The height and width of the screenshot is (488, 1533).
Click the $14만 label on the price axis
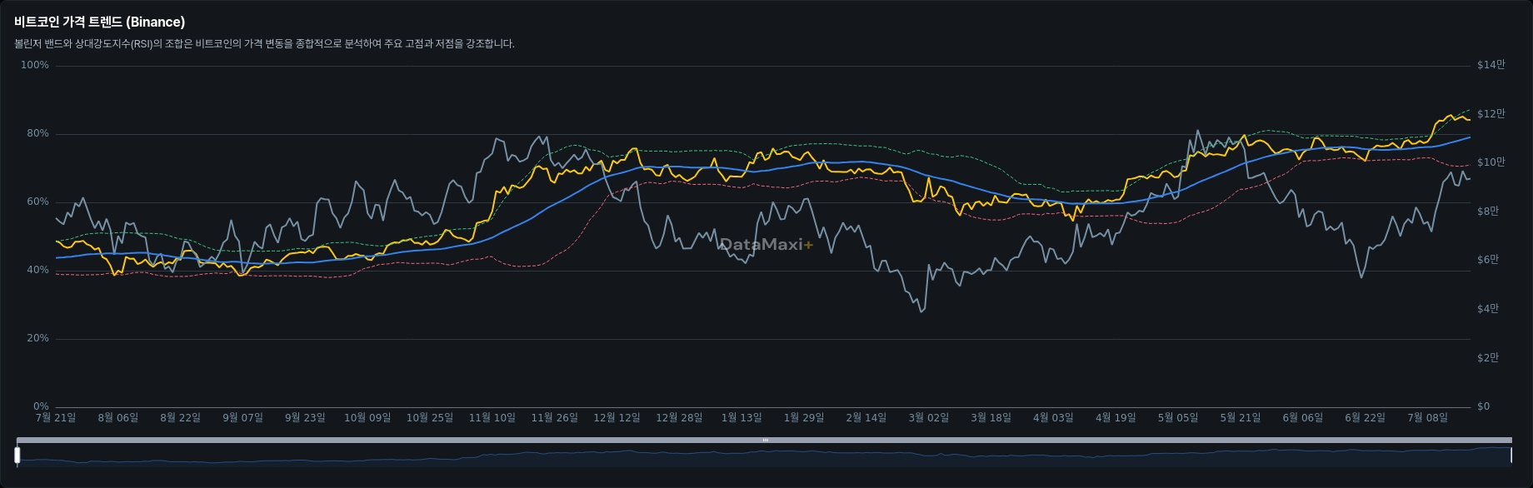tap(1491, 65)
